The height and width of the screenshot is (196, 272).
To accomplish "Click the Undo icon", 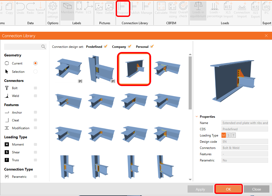I will (21, 8).
